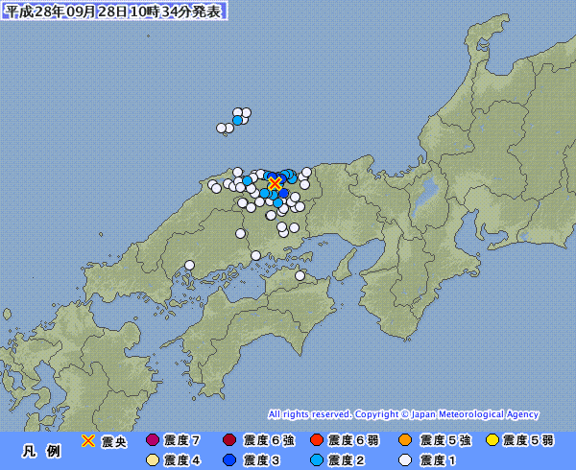Viewport: 576px width, 470px height.
Task: Click the light blue intensity-2 marker on the offshore islands
Action: click(x=238, y=120)
